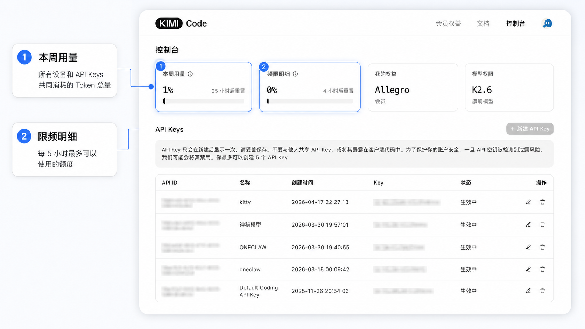
Task: Select the lowercase oneclaw name cell
Action: point(250,269)
